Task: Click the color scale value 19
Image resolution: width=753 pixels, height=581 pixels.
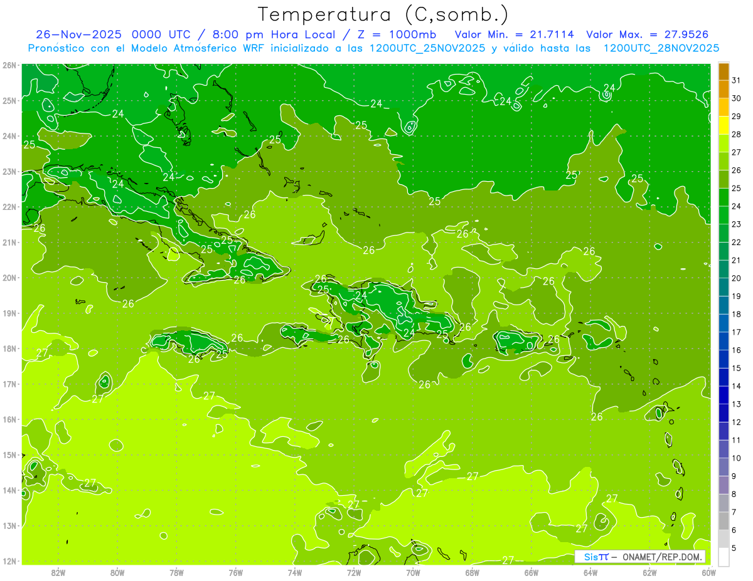Action: (736, 296)
